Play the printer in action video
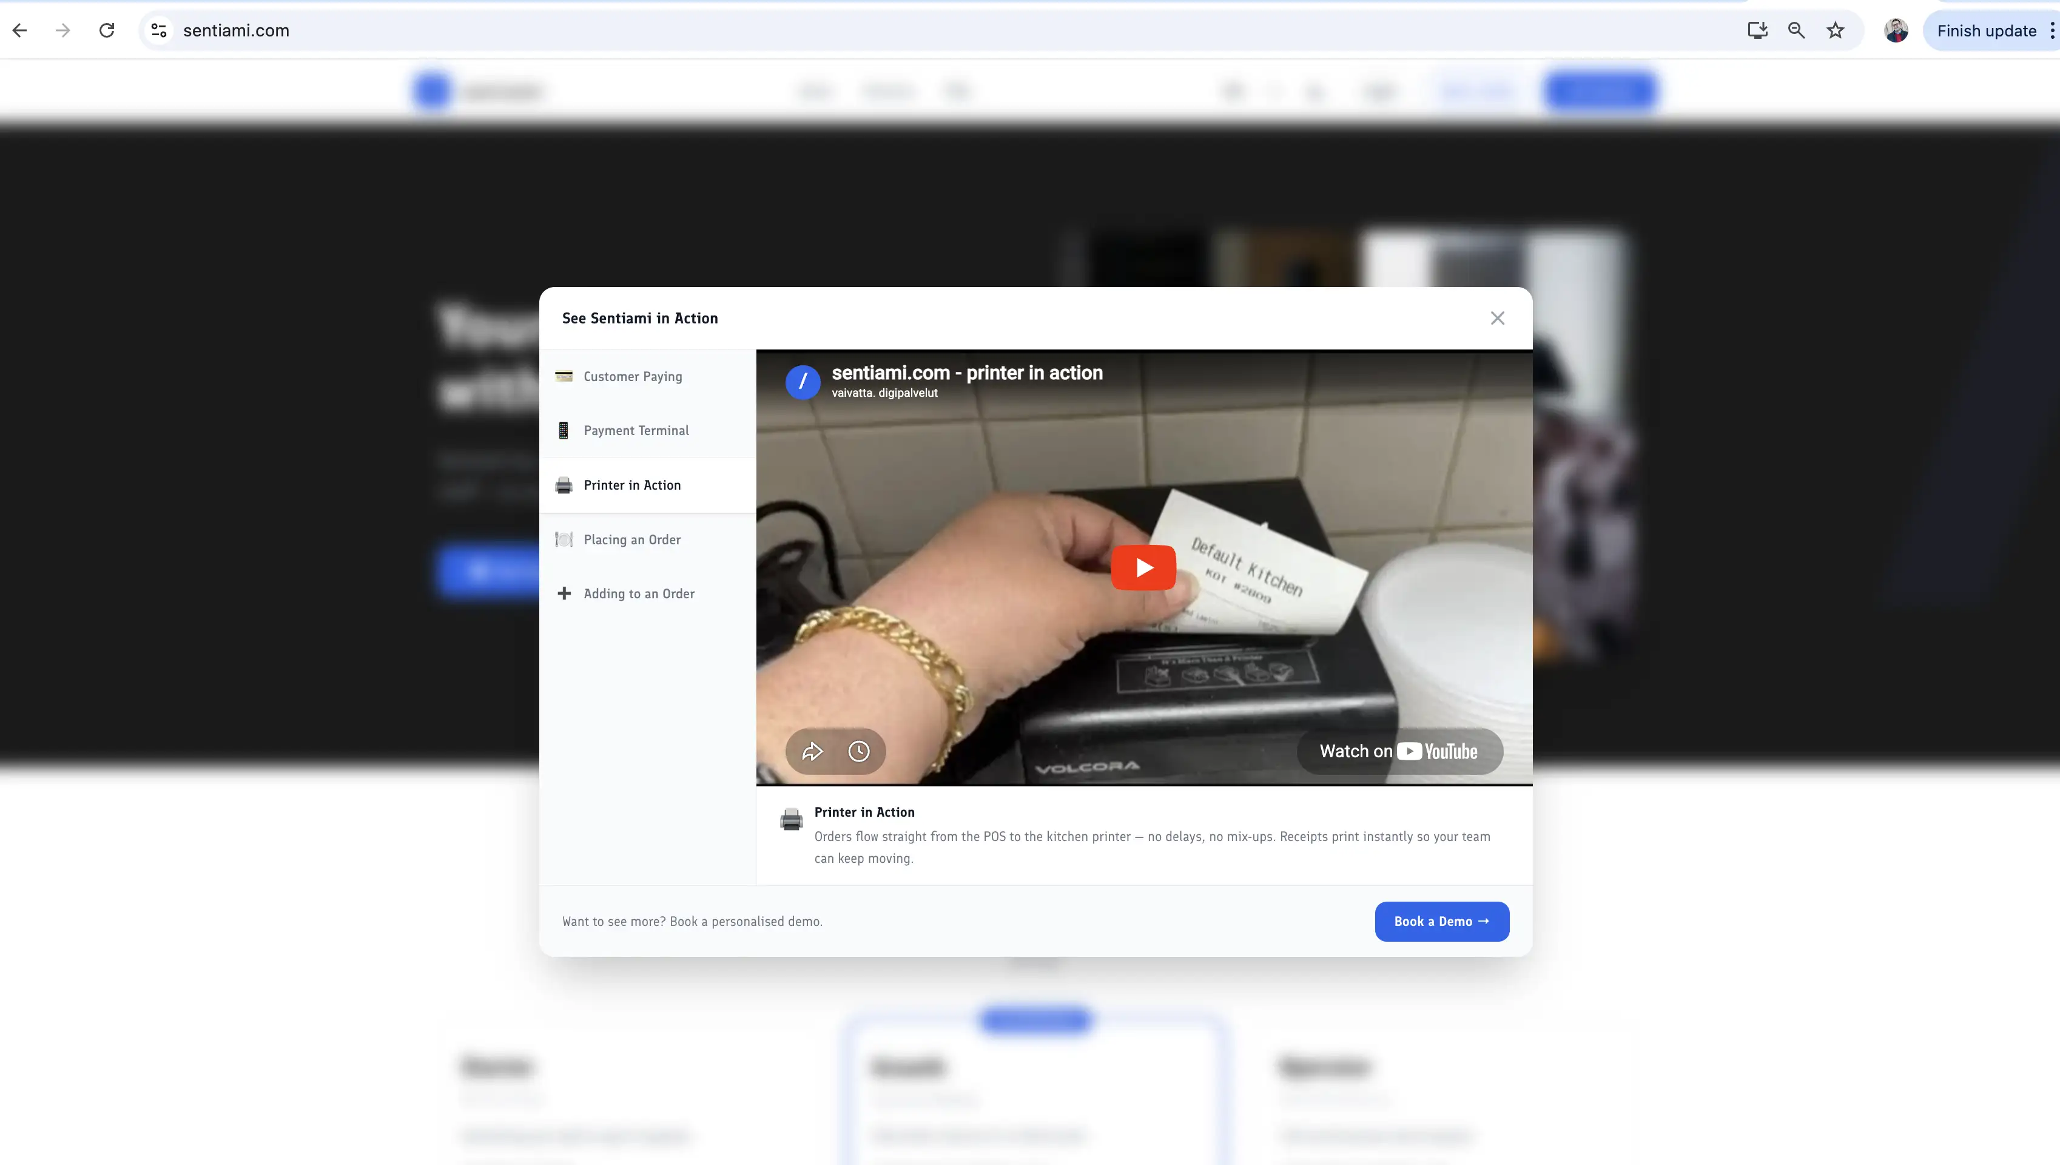 (x=1143, y=567)
